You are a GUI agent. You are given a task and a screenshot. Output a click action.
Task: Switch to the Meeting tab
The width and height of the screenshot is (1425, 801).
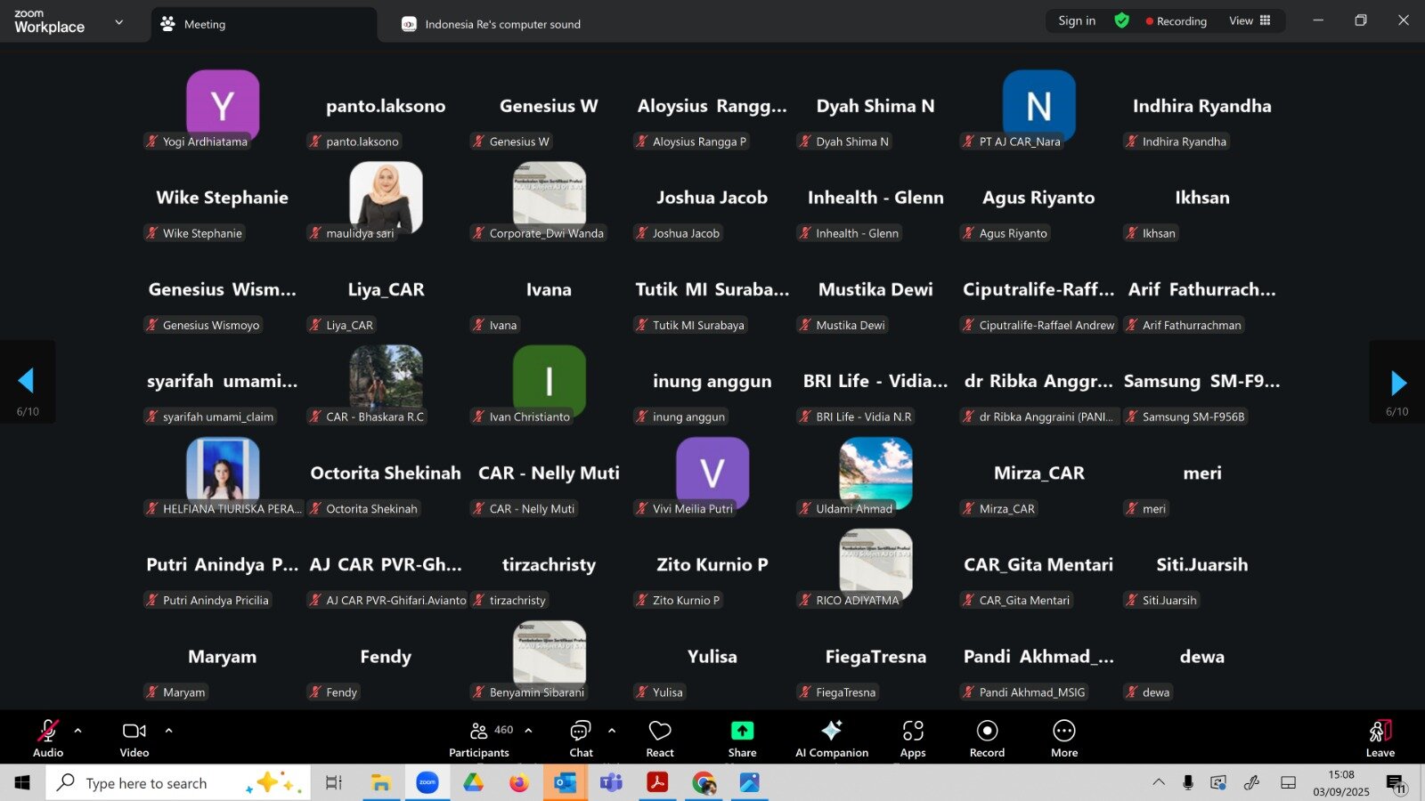tap(204, 24)
